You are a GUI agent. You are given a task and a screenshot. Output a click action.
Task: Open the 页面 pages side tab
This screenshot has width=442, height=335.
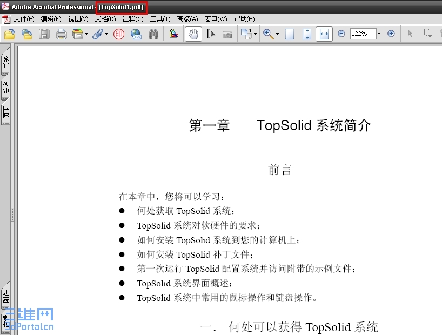[x=6, y=112]
